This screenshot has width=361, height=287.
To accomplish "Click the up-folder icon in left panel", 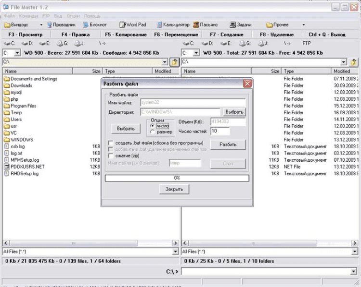I will 175,62.
